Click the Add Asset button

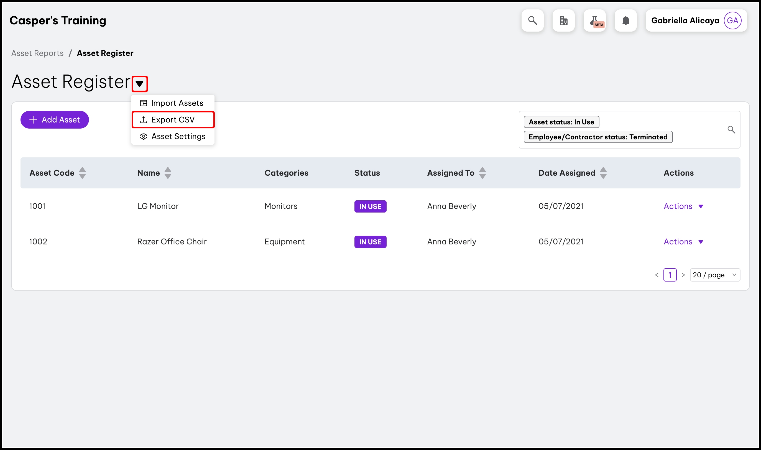pyautogui.click(x=55, y=120)
